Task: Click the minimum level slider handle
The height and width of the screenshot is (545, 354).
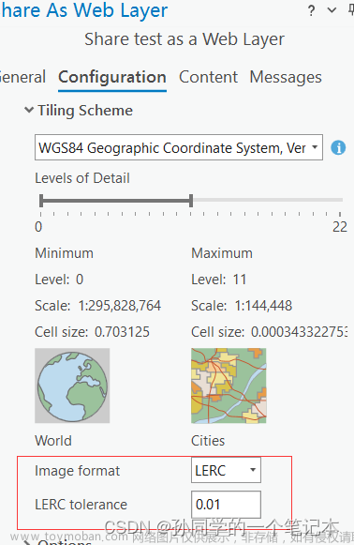Action: point(41,201)
